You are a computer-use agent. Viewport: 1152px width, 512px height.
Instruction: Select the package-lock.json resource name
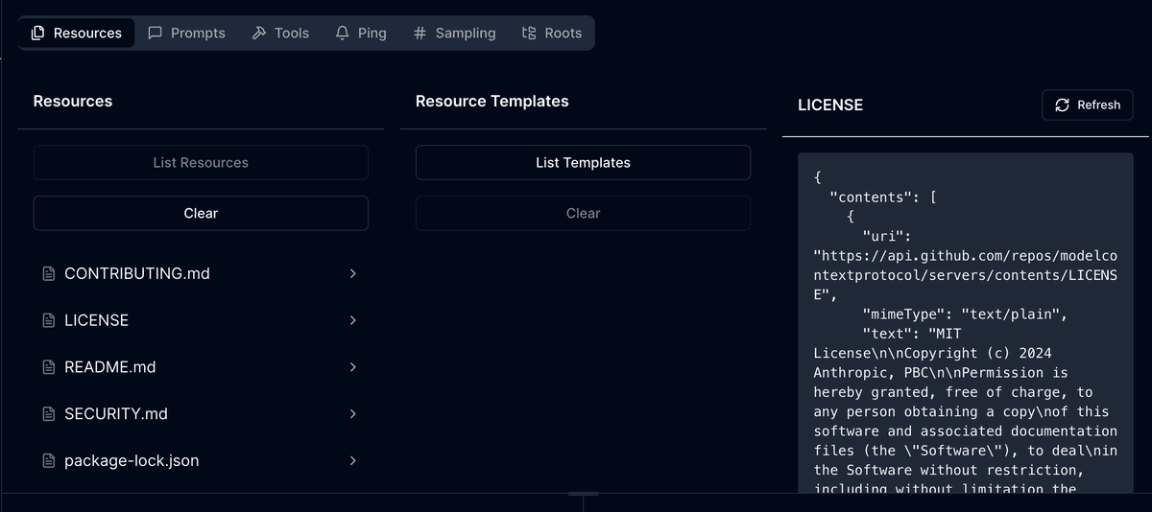click(x=132, y=461)
